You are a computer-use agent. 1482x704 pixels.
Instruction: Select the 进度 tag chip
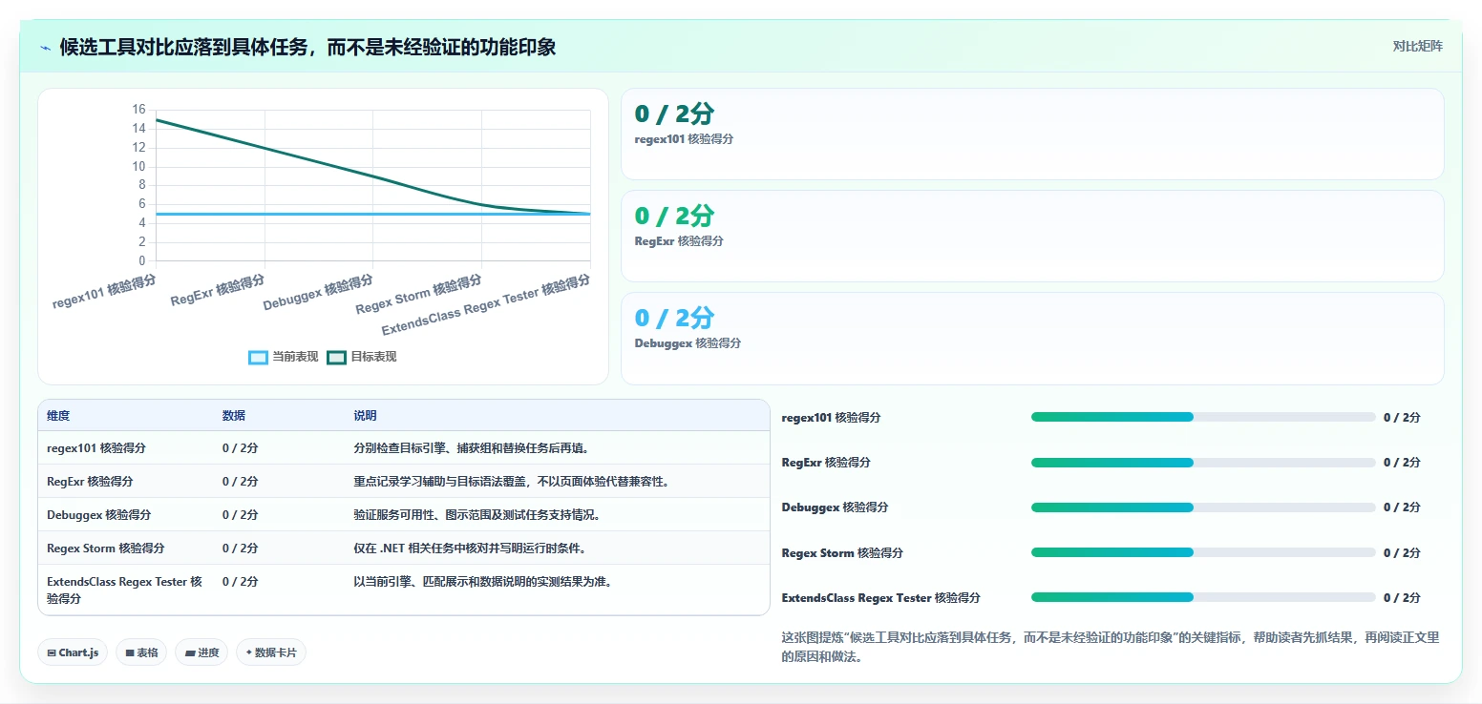click(x=201, y=652)
